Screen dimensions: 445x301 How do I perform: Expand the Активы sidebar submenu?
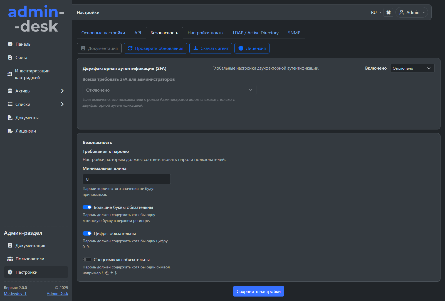point(62,91)
